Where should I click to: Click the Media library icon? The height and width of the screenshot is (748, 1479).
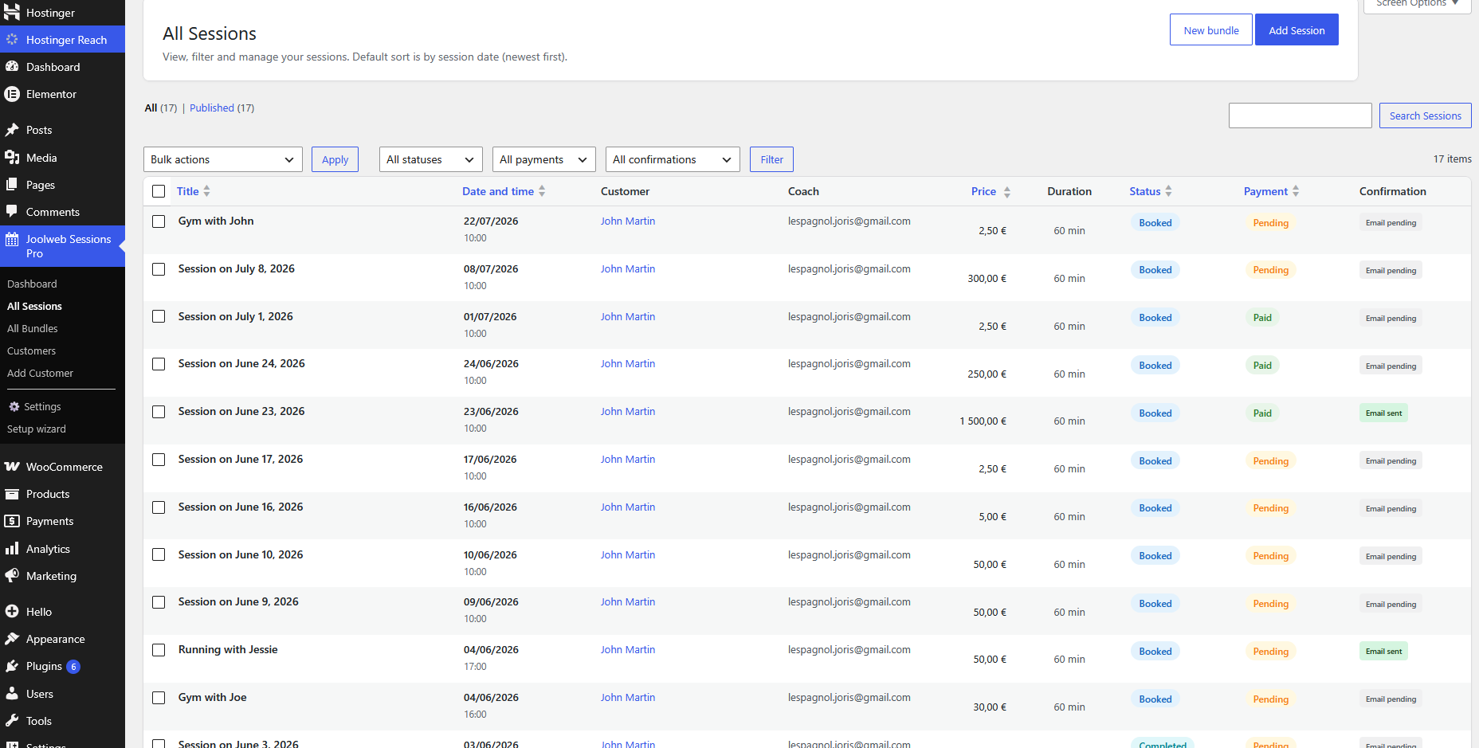[x=12, y=157]
